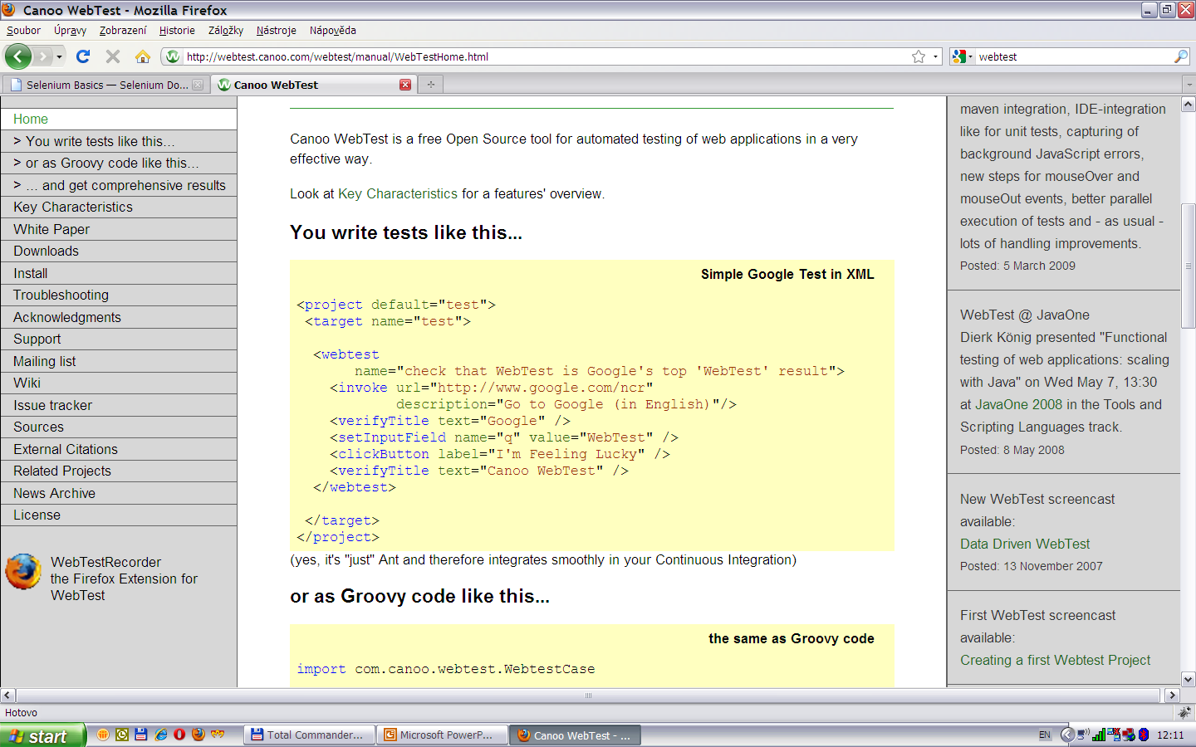
Task: Open the WebTestRecorder Firefox Extension link
Action: point(124,579)
